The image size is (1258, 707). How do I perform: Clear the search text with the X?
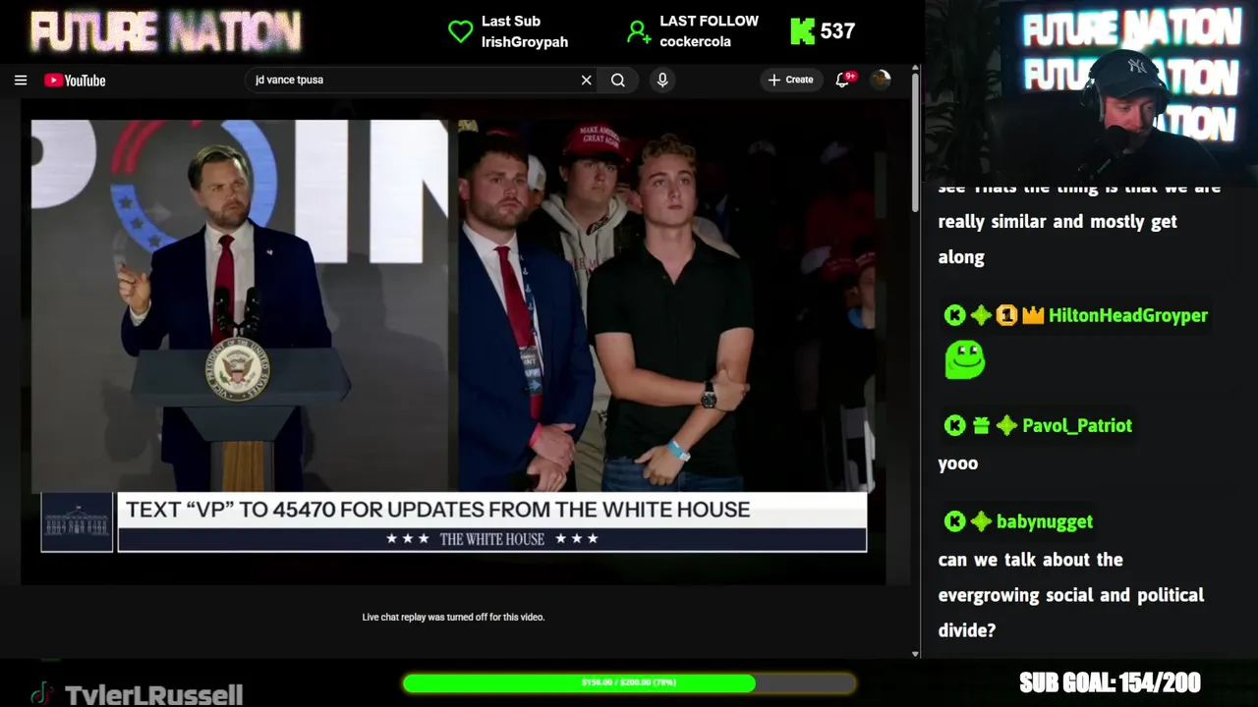(x=587, y=81)
